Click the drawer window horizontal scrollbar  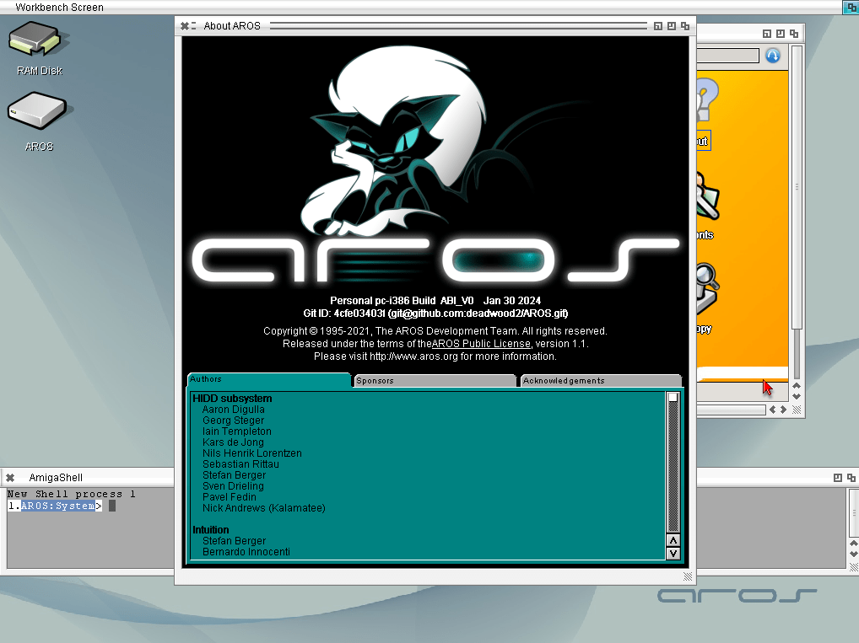(x=731, y=410)
